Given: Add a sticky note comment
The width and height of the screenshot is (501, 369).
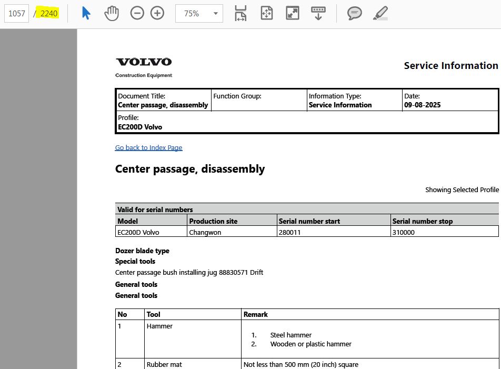Looking at the screenshot, I should 354,13.
